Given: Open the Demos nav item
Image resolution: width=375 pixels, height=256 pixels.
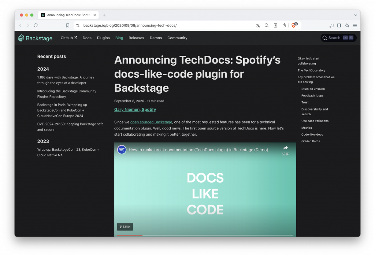Looking at the screenshot, I should (156, 38).
